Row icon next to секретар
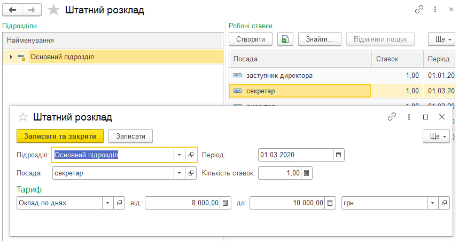 tap(237, 91)
